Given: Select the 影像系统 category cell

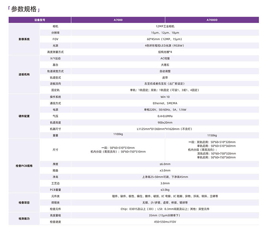Looking at the screenshot, I should pyautogui.click(x=24, y=39).
